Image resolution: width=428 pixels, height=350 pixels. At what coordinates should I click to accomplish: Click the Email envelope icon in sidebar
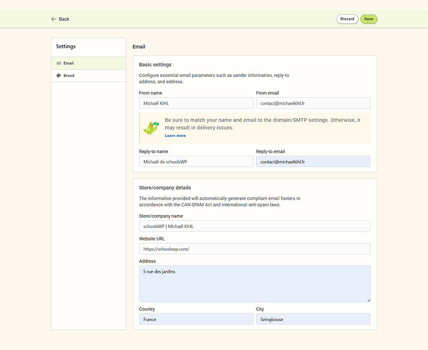59,63
